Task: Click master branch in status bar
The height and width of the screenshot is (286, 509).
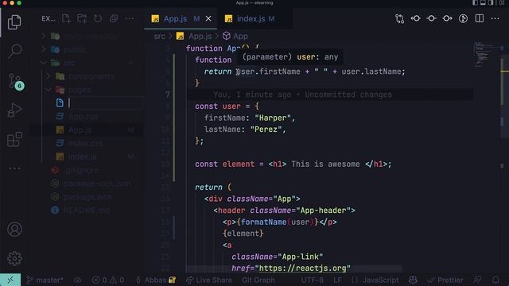Action: click(x=45, y=280)
